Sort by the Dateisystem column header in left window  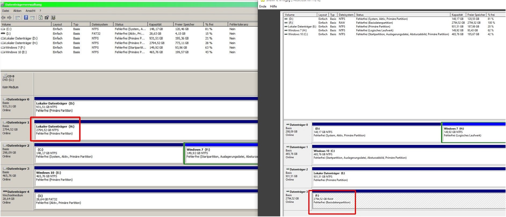[101, 24]
